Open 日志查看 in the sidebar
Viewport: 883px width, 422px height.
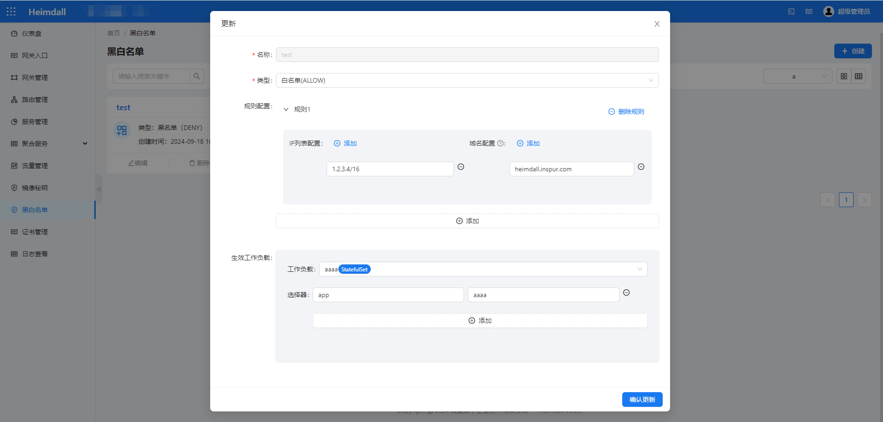click(x=48, y=254)
